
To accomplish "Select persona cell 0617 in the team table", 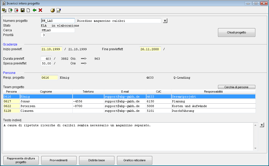I will (12, 101).
